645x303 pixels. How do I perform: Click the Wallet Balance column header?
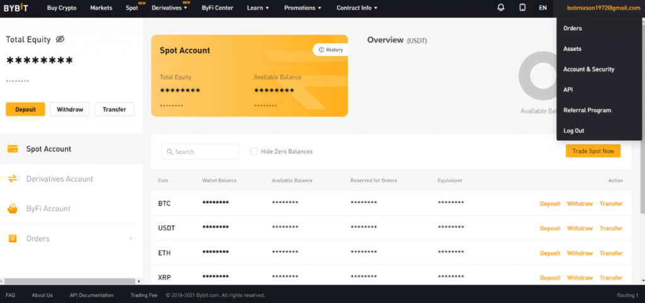pos(219,180)
